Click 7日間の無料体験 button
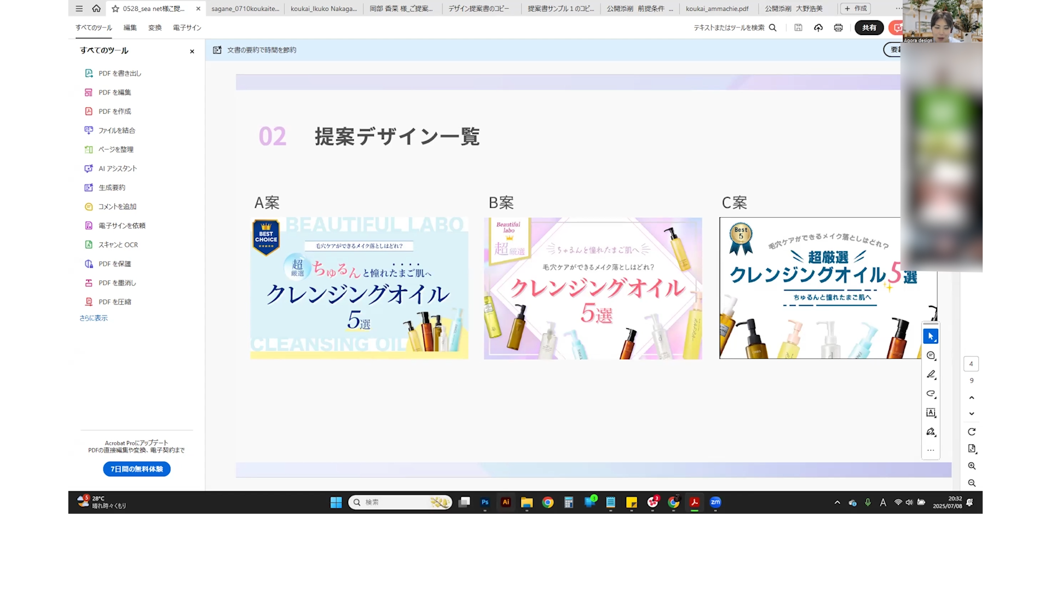 click(137, 469)
